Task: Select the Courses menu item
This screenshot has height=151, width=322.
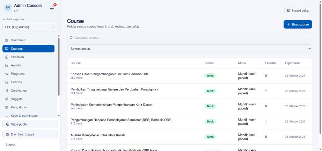Action: tap(28, 49)
